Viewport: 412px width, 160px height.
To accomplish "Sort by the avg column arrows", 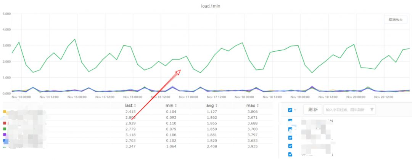I will (216, 106).
